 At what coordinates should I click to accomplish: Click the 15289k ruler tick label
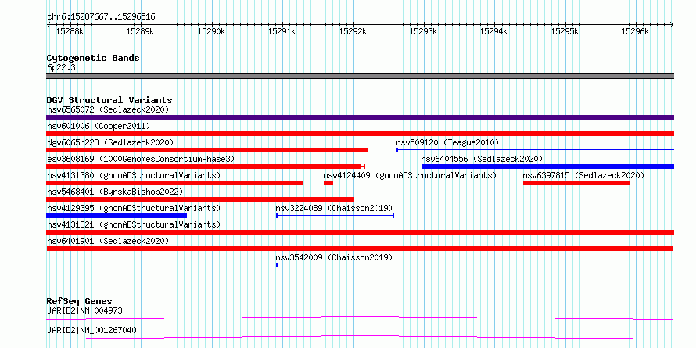click(140, 32)
